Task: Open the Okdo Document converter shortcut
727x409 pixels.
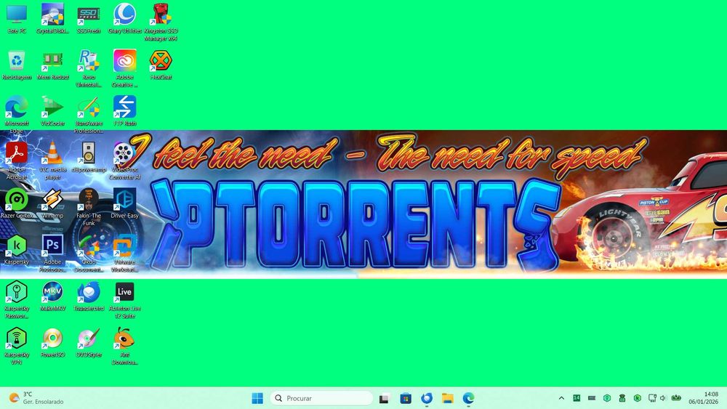Action: 89,254
